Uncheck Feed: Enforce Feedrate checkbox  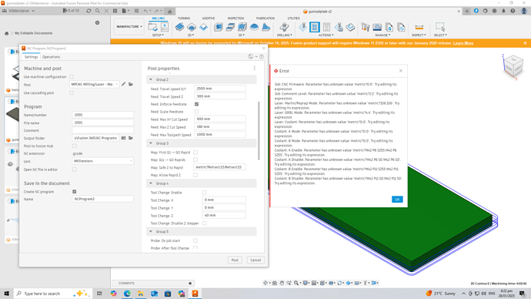tap(196, 104)
